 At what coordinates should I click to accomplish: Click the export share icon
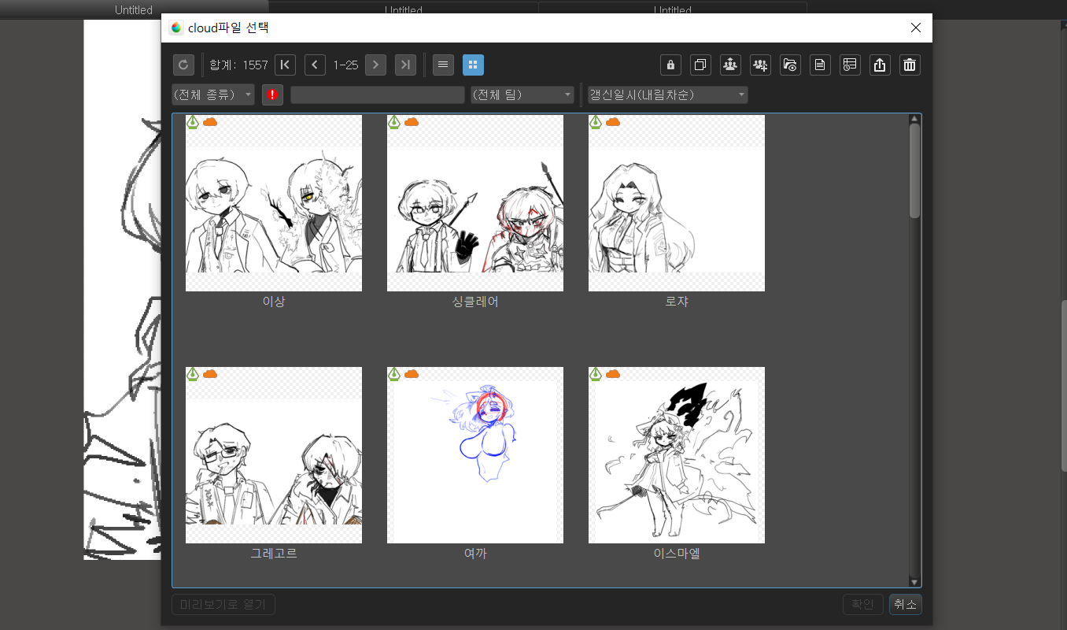point(880,65)
